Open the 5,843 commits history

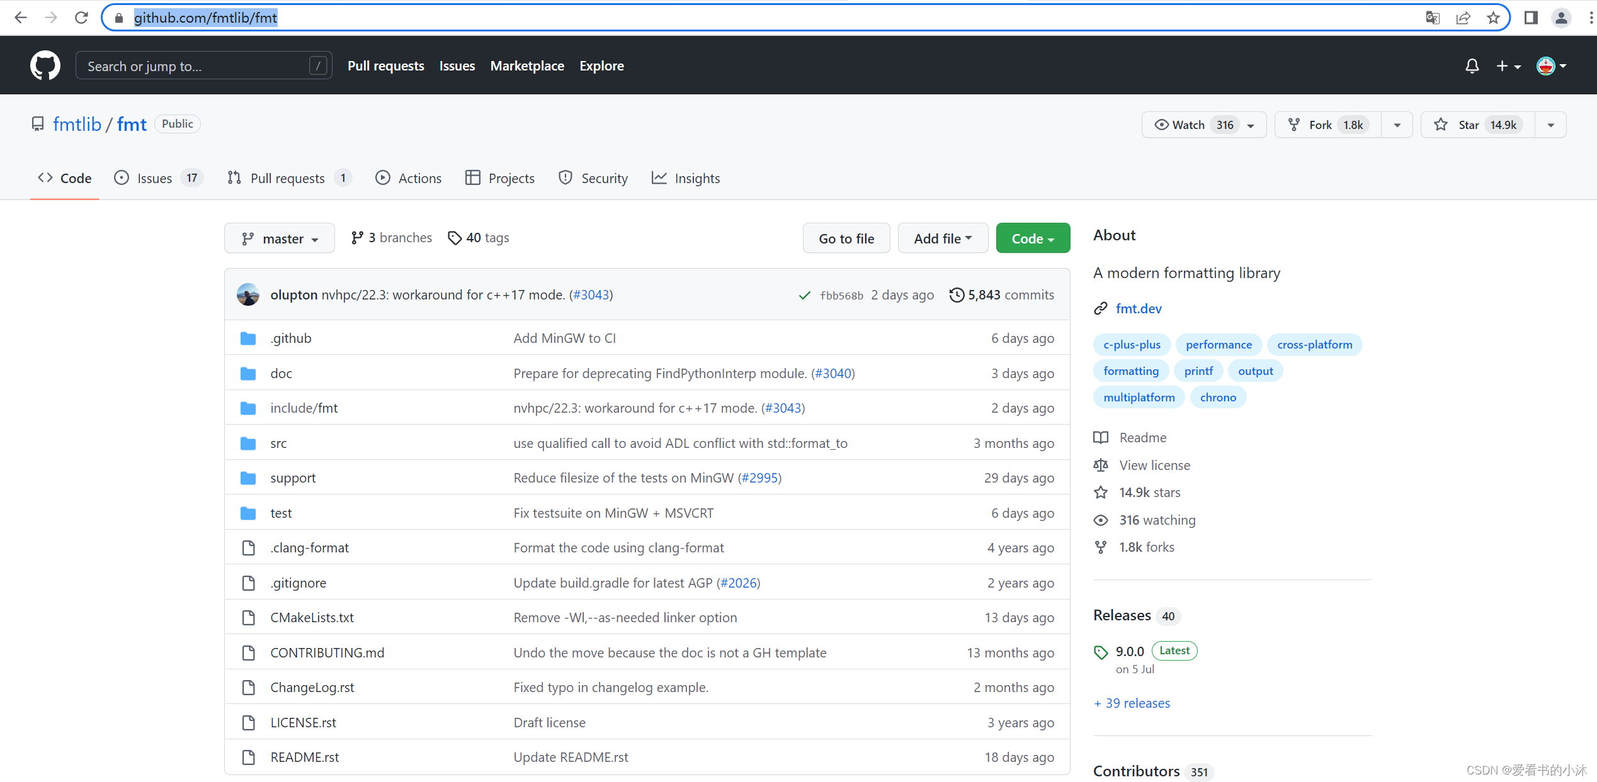pyautogui.click(x=1001, y=294)
